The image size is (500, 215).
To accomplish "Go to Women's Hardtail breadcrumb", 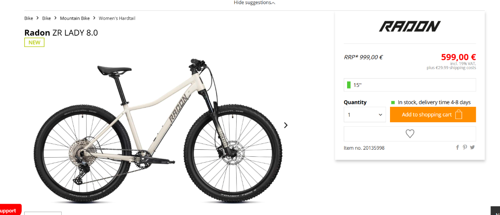I will pyautogui.click(x=117, y=18).
